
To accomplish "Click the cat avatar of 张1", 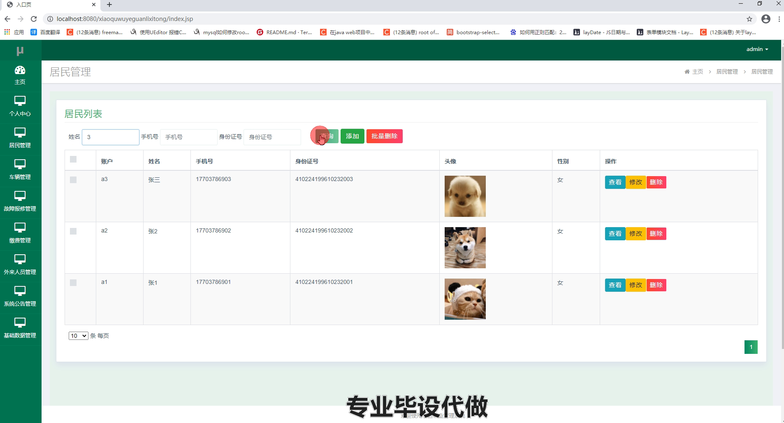I will coord(465,299).
